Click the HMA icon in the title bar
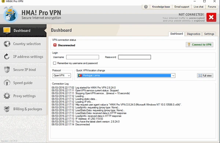The height and width of the screenshot is (143, 220). point(3,1)
